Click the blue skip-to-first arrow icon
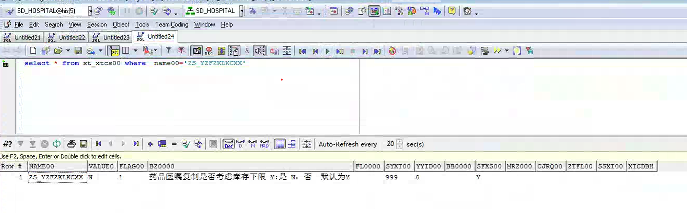Image resolution: width=687 pixels, height=213 pixels. [x=302, y=51]
